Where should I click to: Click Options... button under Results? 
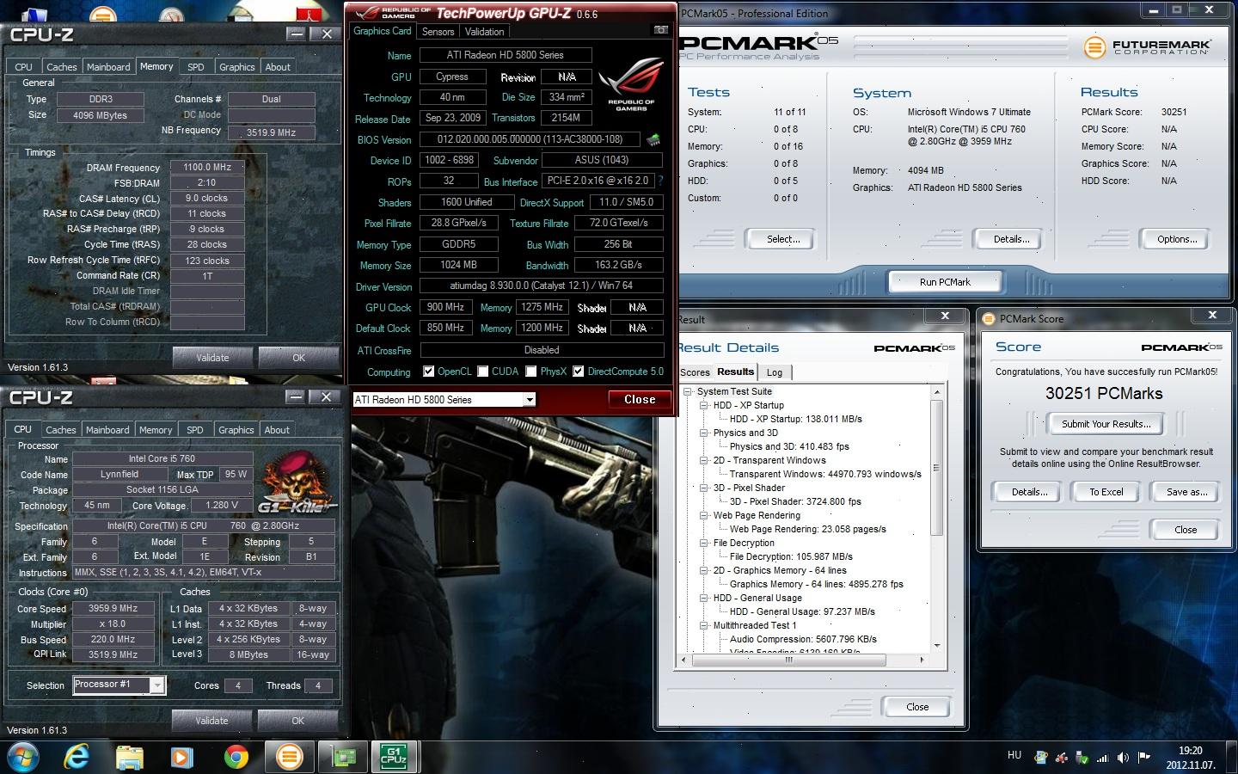1176,239
